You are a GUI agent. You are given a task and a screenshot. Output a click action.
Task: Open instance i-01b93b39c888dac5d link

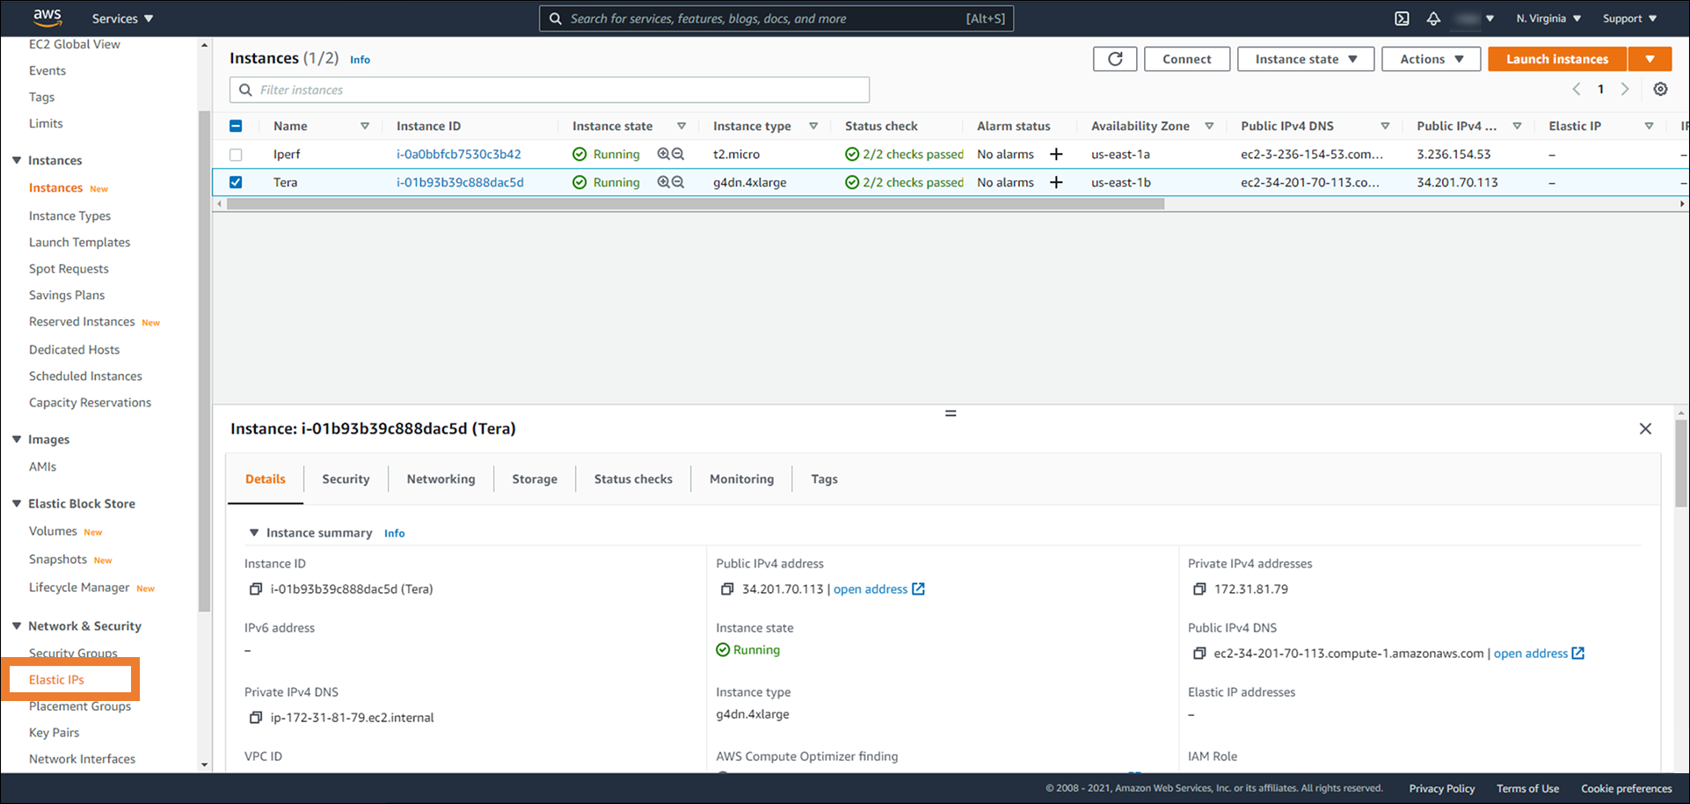pos(460,182)
